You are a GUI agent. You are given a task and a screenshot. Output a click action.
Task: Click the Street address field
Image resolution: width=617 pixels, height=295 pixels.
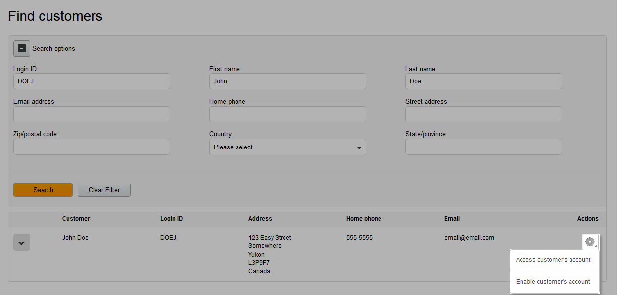tap(483, 114)
